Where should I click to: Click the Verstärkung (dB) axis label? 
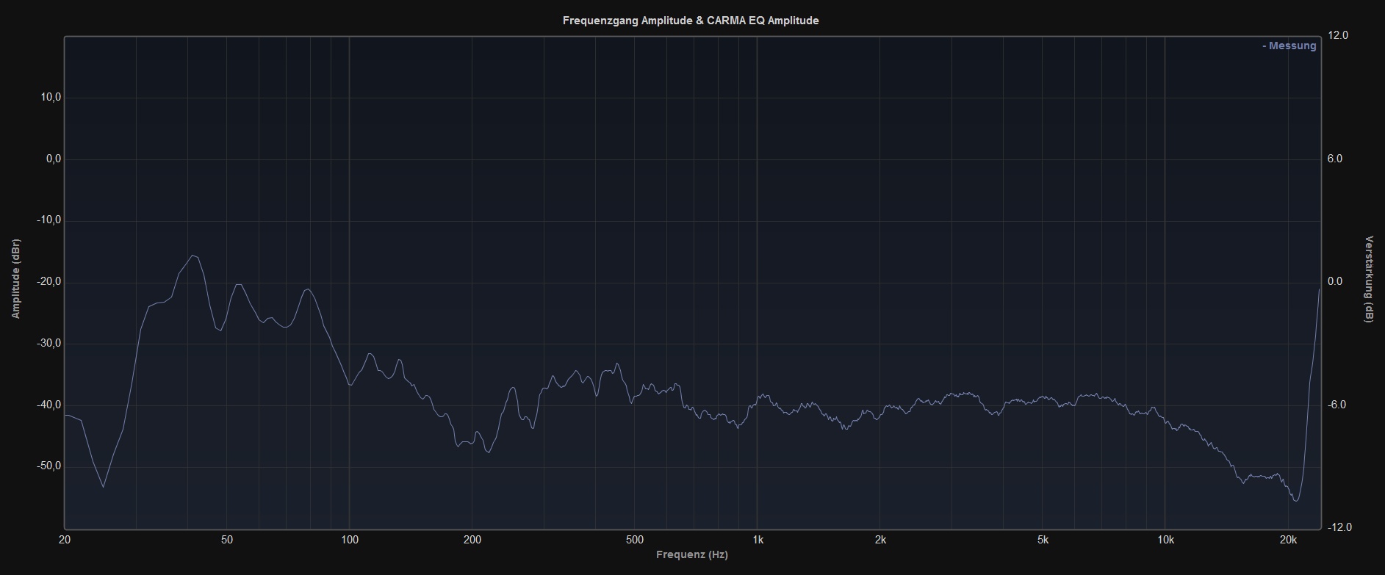(x=1369, y=279)
